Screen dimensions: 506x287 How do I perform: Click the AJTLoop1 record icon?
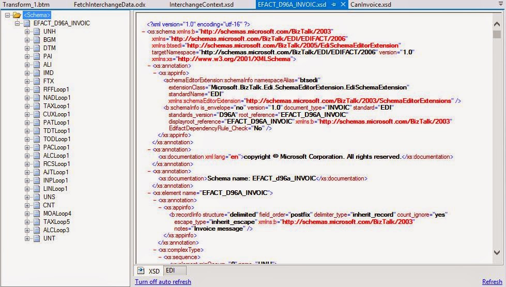(x=37, y=172)
